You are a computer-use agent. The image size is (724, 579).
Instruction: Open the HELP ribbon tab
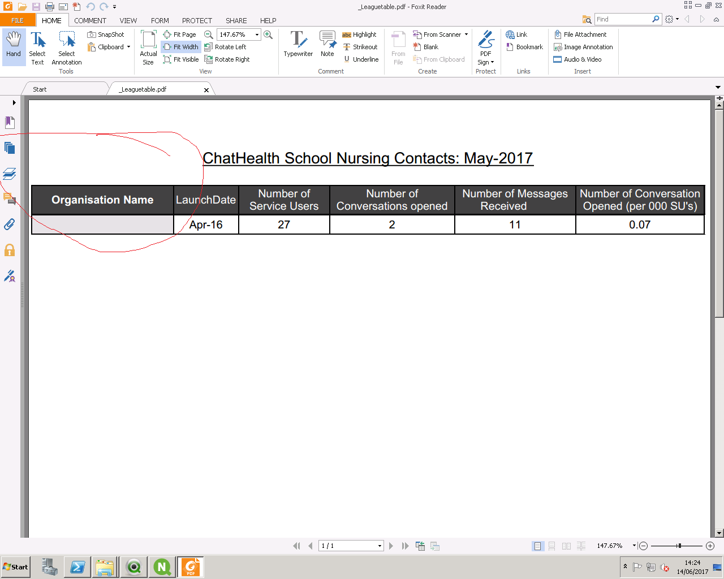pos(268,20)
